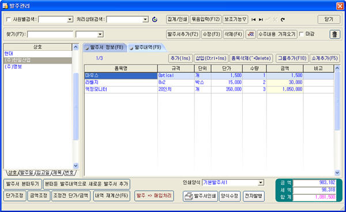
Task: Click 발주 => 매입처리 button
Action: (154, 196)
